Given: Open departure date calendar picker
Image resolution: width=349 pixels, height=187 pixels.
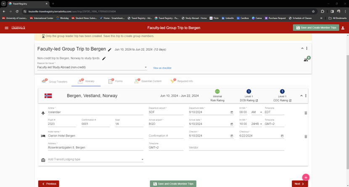Looking at the screenshot, I should 232,112.
